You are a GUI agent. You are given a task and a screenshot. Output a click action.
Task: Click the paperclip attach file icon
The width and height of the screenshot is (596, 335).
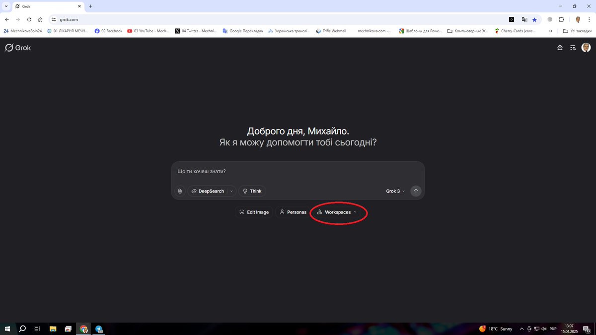(180, 191)
